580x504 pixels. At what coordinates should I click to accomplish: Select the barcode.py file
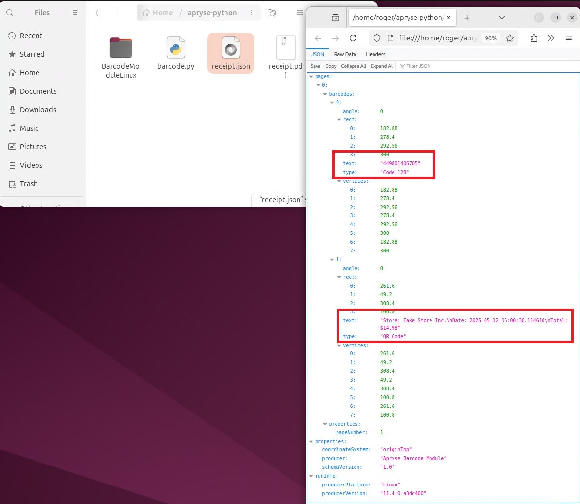176,53
